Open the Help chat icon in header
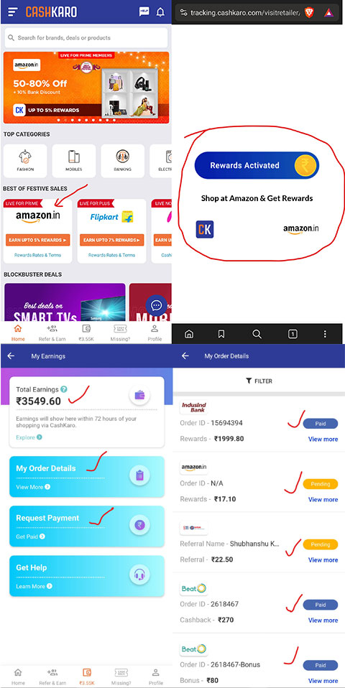Screen dimensions: 345x688 coord(144,11)
